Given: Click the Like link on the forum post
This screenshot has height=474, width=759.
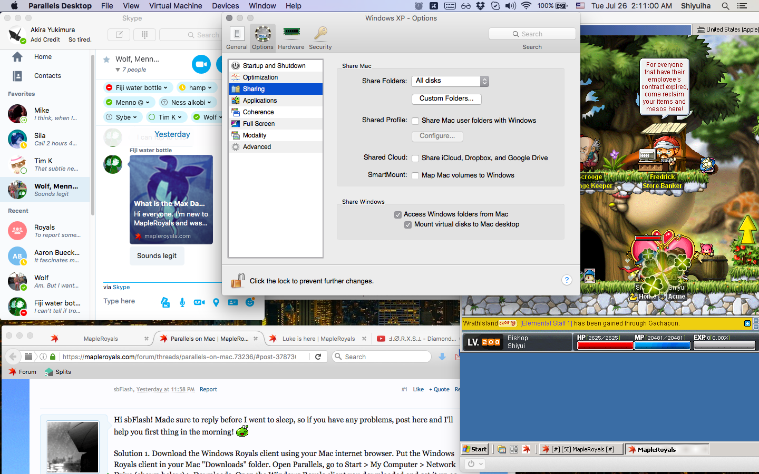Looking at the screenshot, I should (419, 389).
